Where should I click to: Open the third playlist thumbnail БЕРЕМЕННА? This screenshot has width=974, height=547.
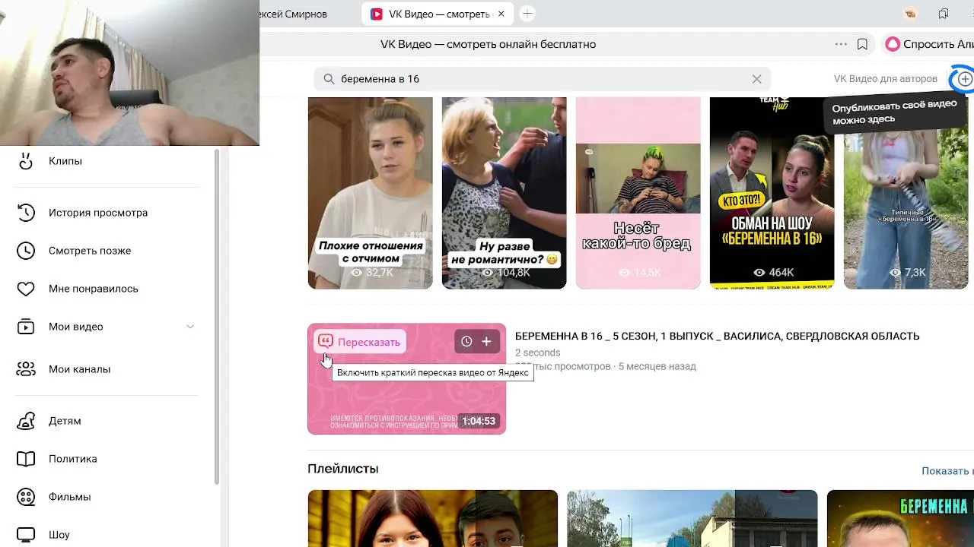click(900, 518)
